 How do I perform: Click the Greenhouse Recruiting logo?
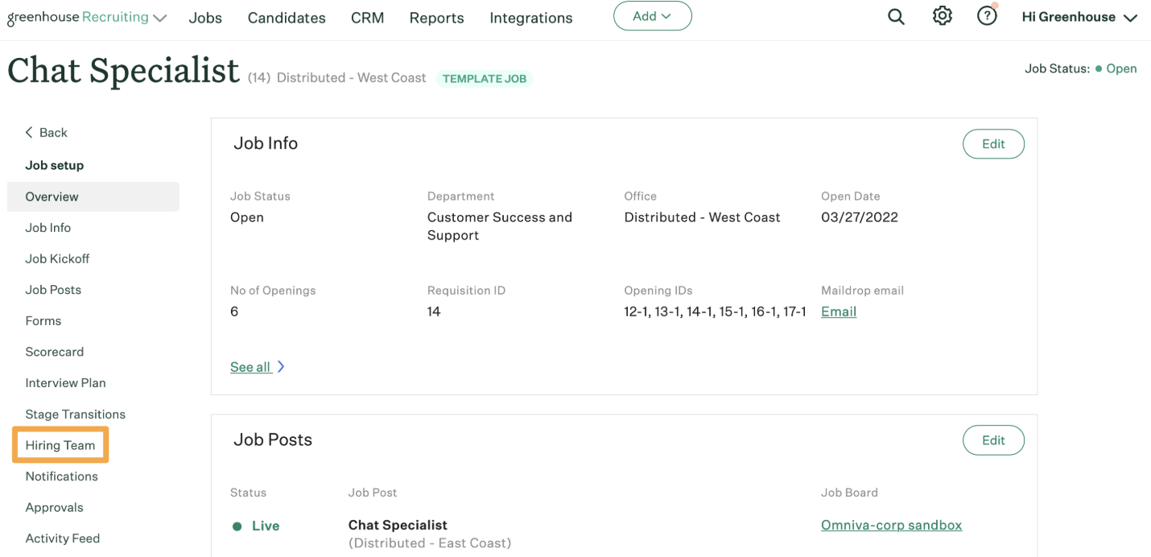click(x=78, y=18)
